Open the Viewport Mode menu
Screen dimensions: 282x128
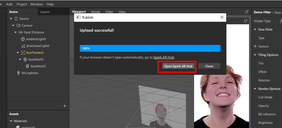coord(96,12)
